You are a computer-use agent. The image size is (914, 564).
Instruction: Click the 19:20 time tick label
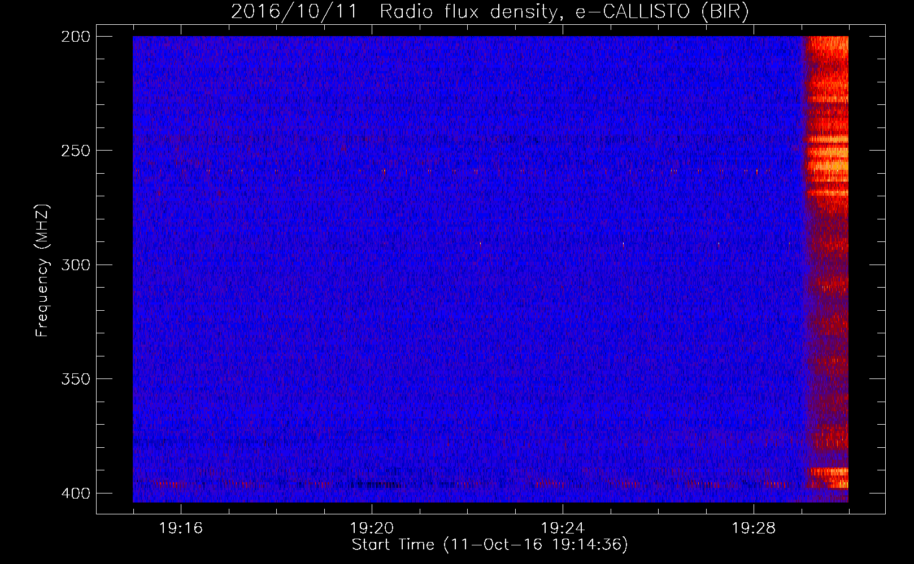pyautogui.click(x=372, y=528)
